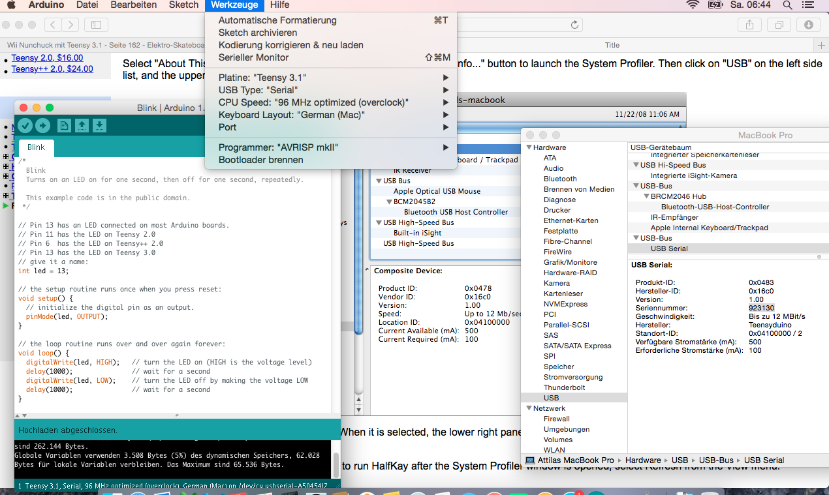Open USB Type "Serial" submenu
This screenshot has height=495, width=829.
pyautogui.click(x=331, y=90)
